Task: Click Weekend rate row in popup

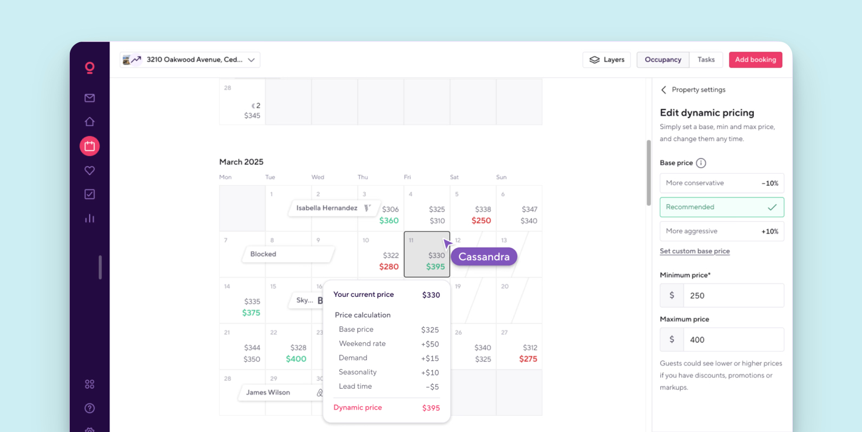Action: tap(389, 344)
